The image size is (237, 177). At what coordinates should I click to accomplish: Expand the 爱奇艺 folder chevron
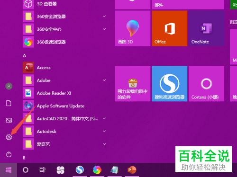click(x=104, y=144)
